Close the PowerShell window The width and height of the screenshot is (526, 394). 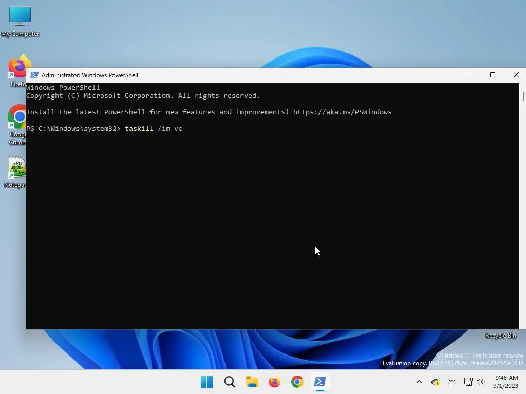click(516, 75)
